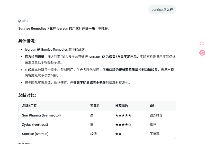Image resolution: width=205 pixels, height=144 pixels.
Task: Click bold text 效果不明显或完全无效
Action: pos(90,83)
